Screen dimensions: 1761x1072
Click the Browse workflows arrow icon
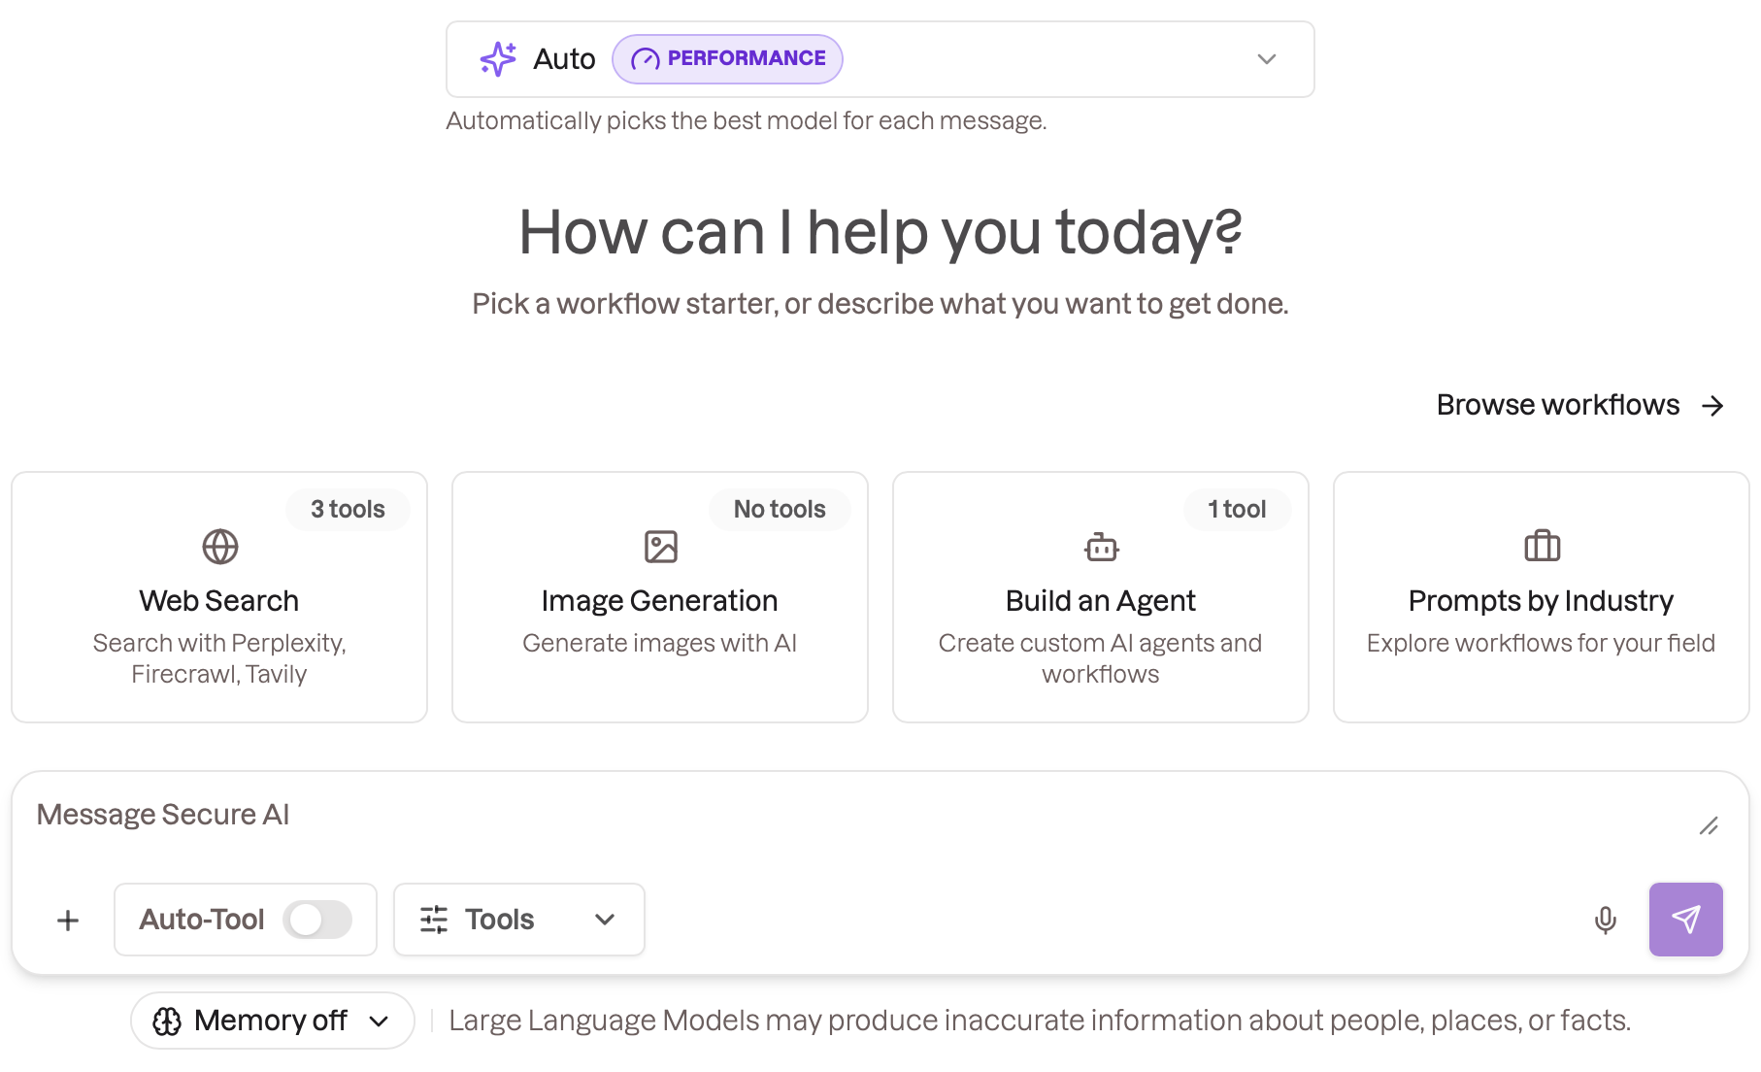point(1713,406)
